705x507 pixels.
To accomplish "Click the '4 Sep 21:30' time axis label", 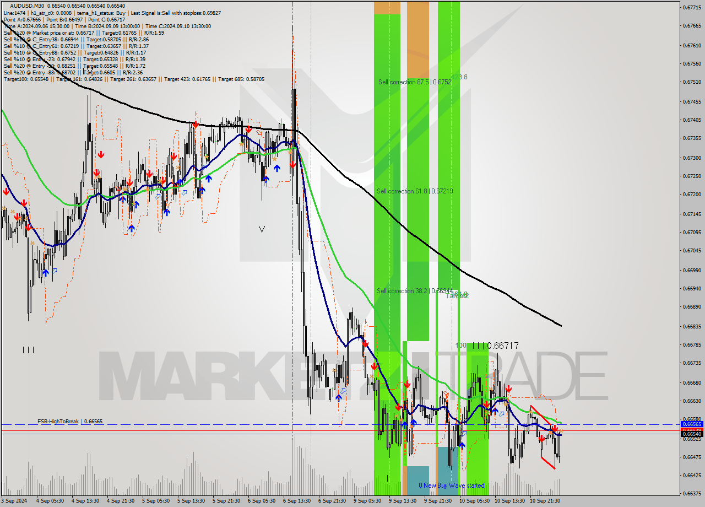I will tap(121, 501).
